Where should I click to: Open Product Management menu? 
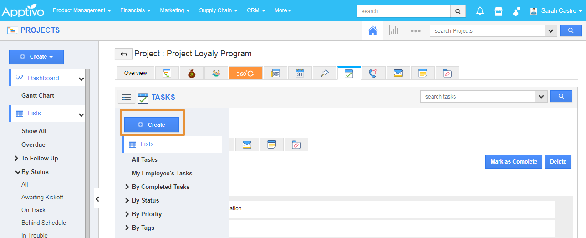(x=82, y=10)
